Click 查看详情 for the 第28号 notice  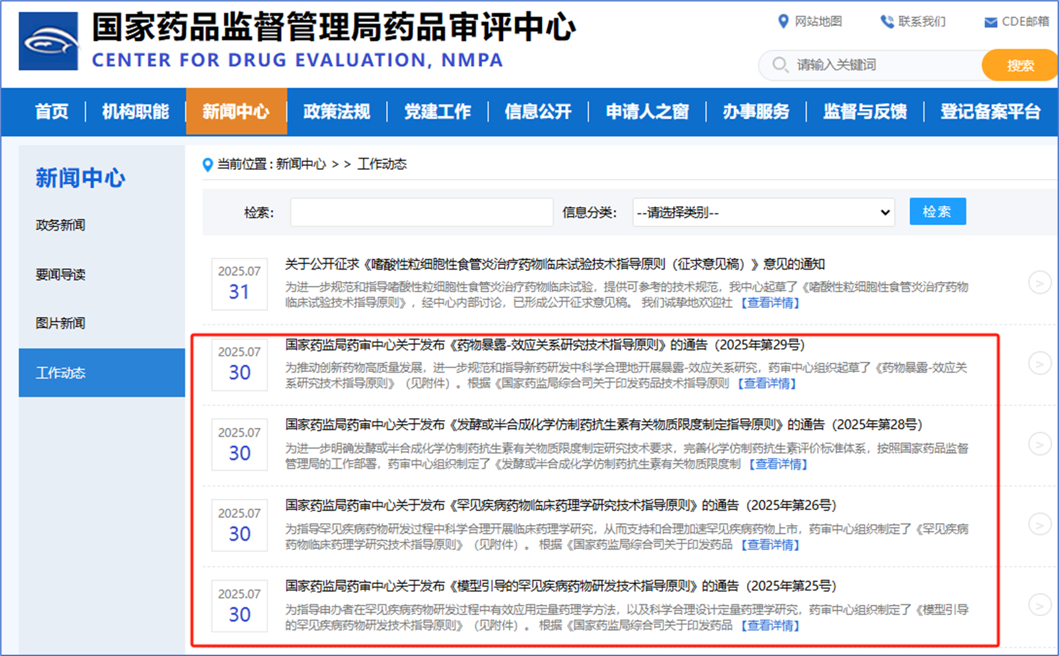coord(778,464)
